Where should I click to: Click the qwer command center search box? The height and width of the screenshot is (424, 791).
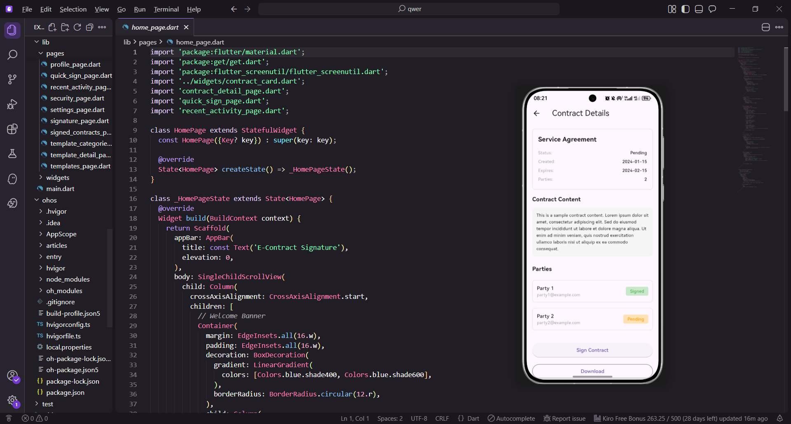coord(409,9)
